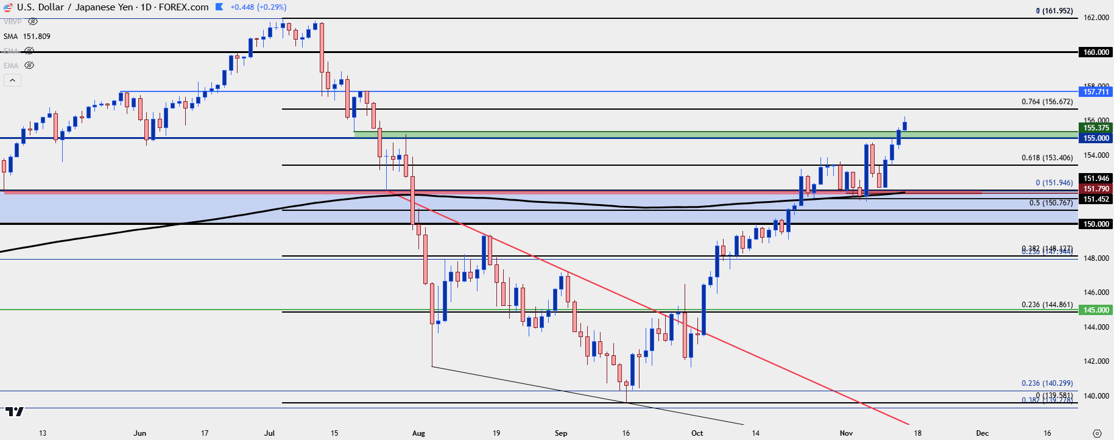Click the 0.764 (156.672) Fibonacci label

(1047, 102)
